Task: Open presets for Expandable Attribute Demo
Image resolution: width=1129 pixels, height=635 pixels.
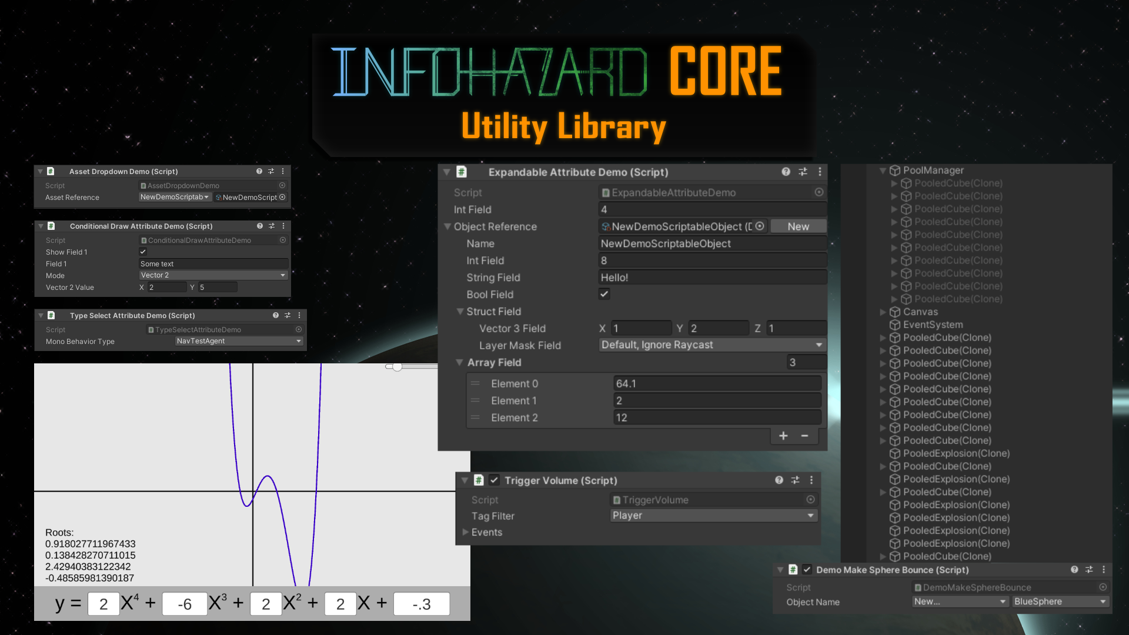Action: click(803, 172)
